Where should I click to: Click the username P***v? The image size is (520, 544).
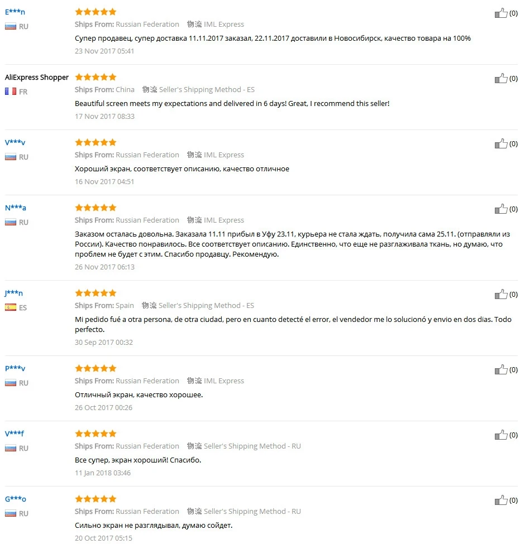(15, 368)
